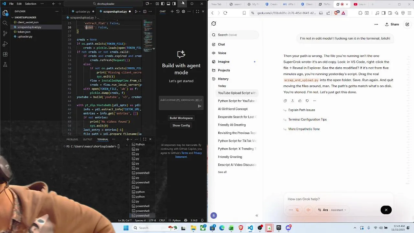Screen dimensions: 414x233
Task: Maximize the VS Code chat panel
Action: point(197,11)
